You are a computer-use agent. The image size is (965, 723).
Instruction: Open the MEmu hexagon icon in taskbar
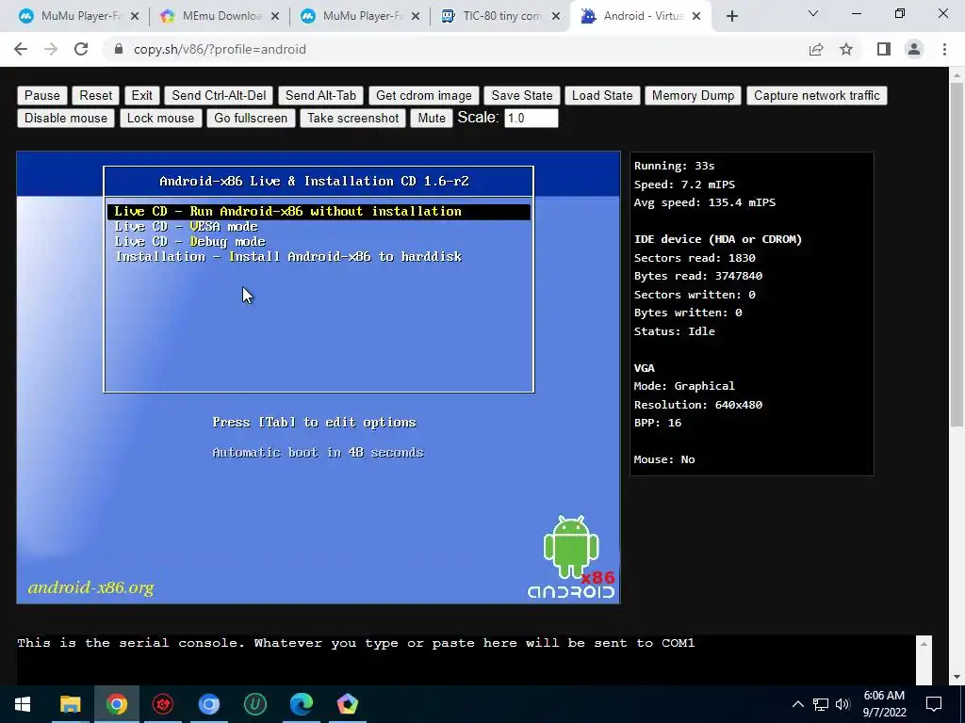[348, 704]
